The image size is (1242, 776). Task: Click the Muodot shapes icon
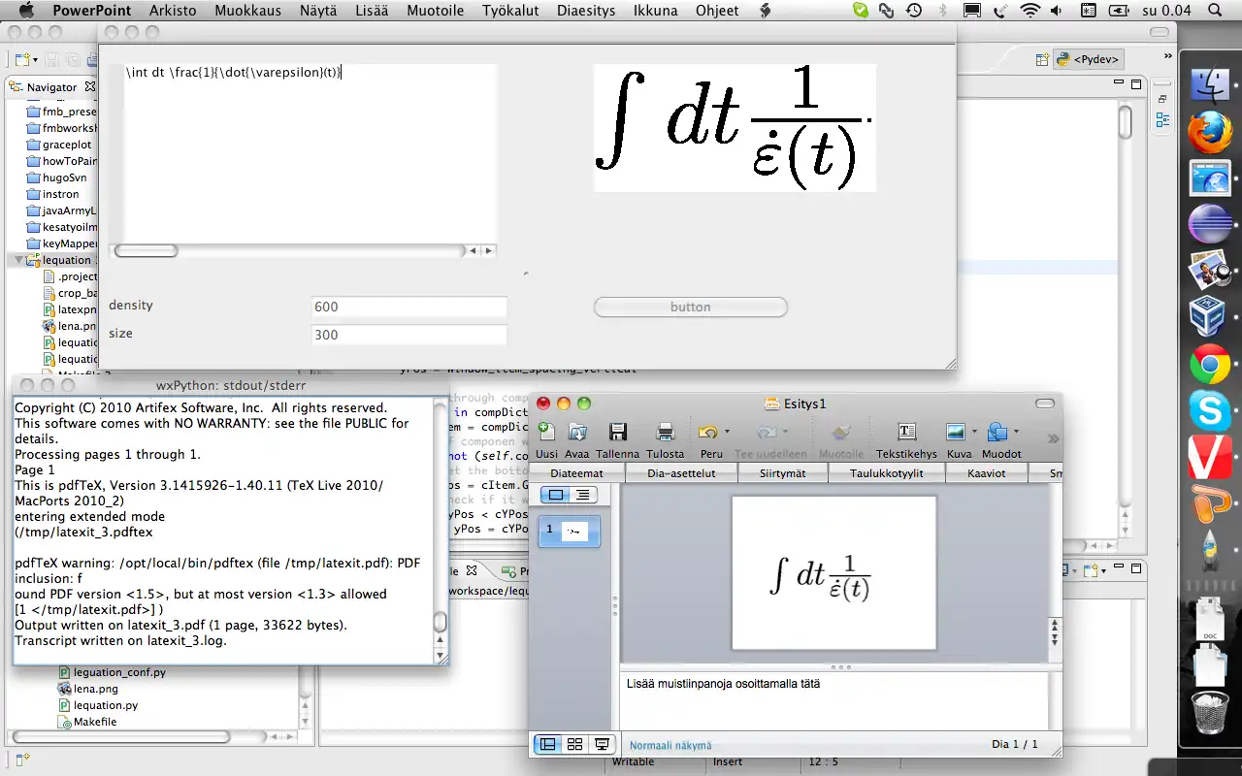coord(997,432)
